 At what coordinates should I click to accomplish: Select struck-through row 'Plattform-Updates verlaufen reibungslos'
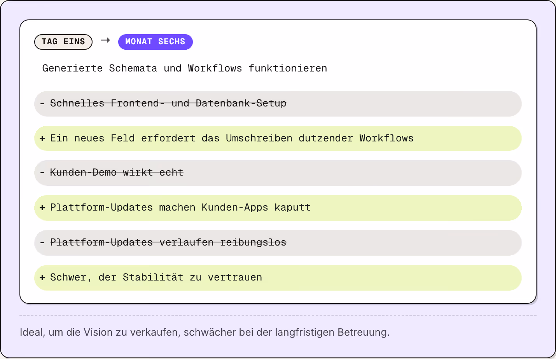click(278, 243)
